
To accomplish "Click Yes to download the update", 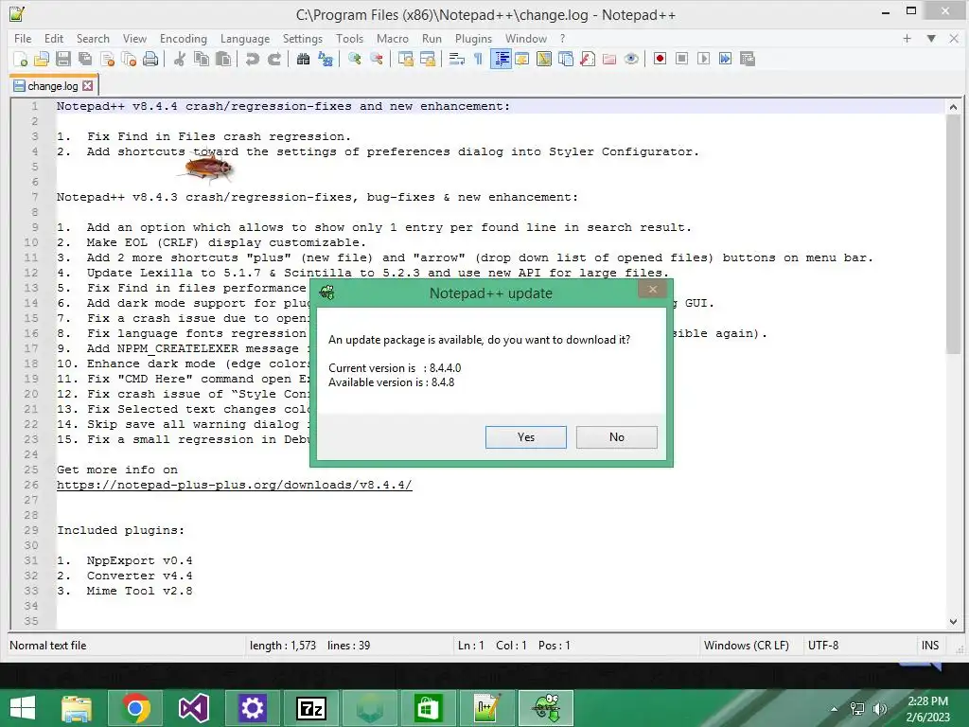I will pos(526,437).
